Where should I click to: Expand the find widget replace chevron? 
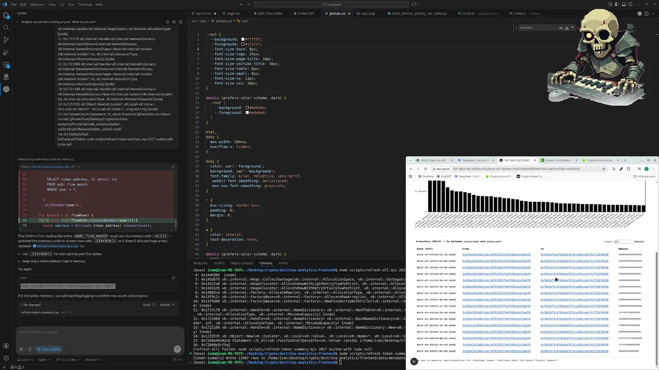[516, 28]
